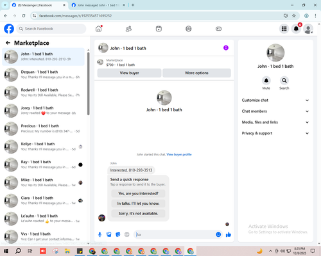
Task: Expand Chat members section
Action: click(275, 111)
